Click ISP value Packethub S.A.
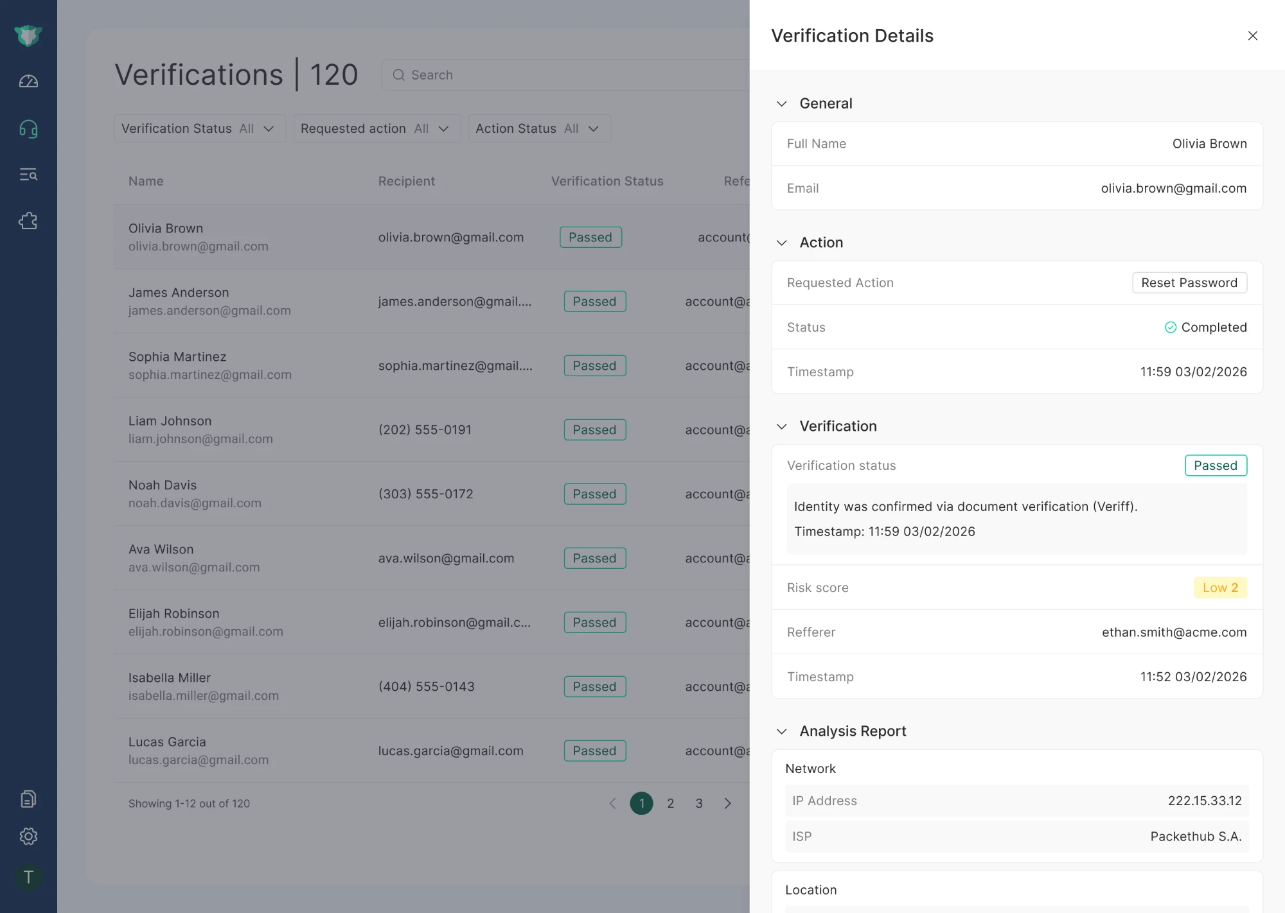Viewport: 1285px width, 913px height. click(1196, 837)
